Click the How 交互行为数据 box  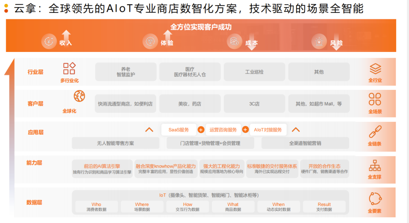tap(187, 207)
